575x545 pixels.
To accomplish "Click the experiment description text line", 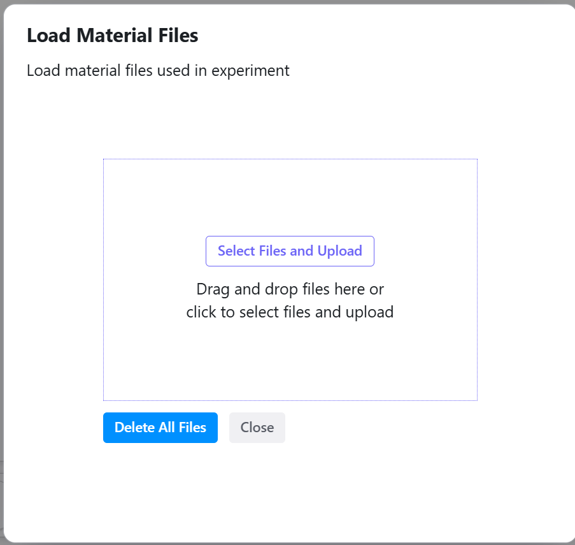I will [157, 70].
